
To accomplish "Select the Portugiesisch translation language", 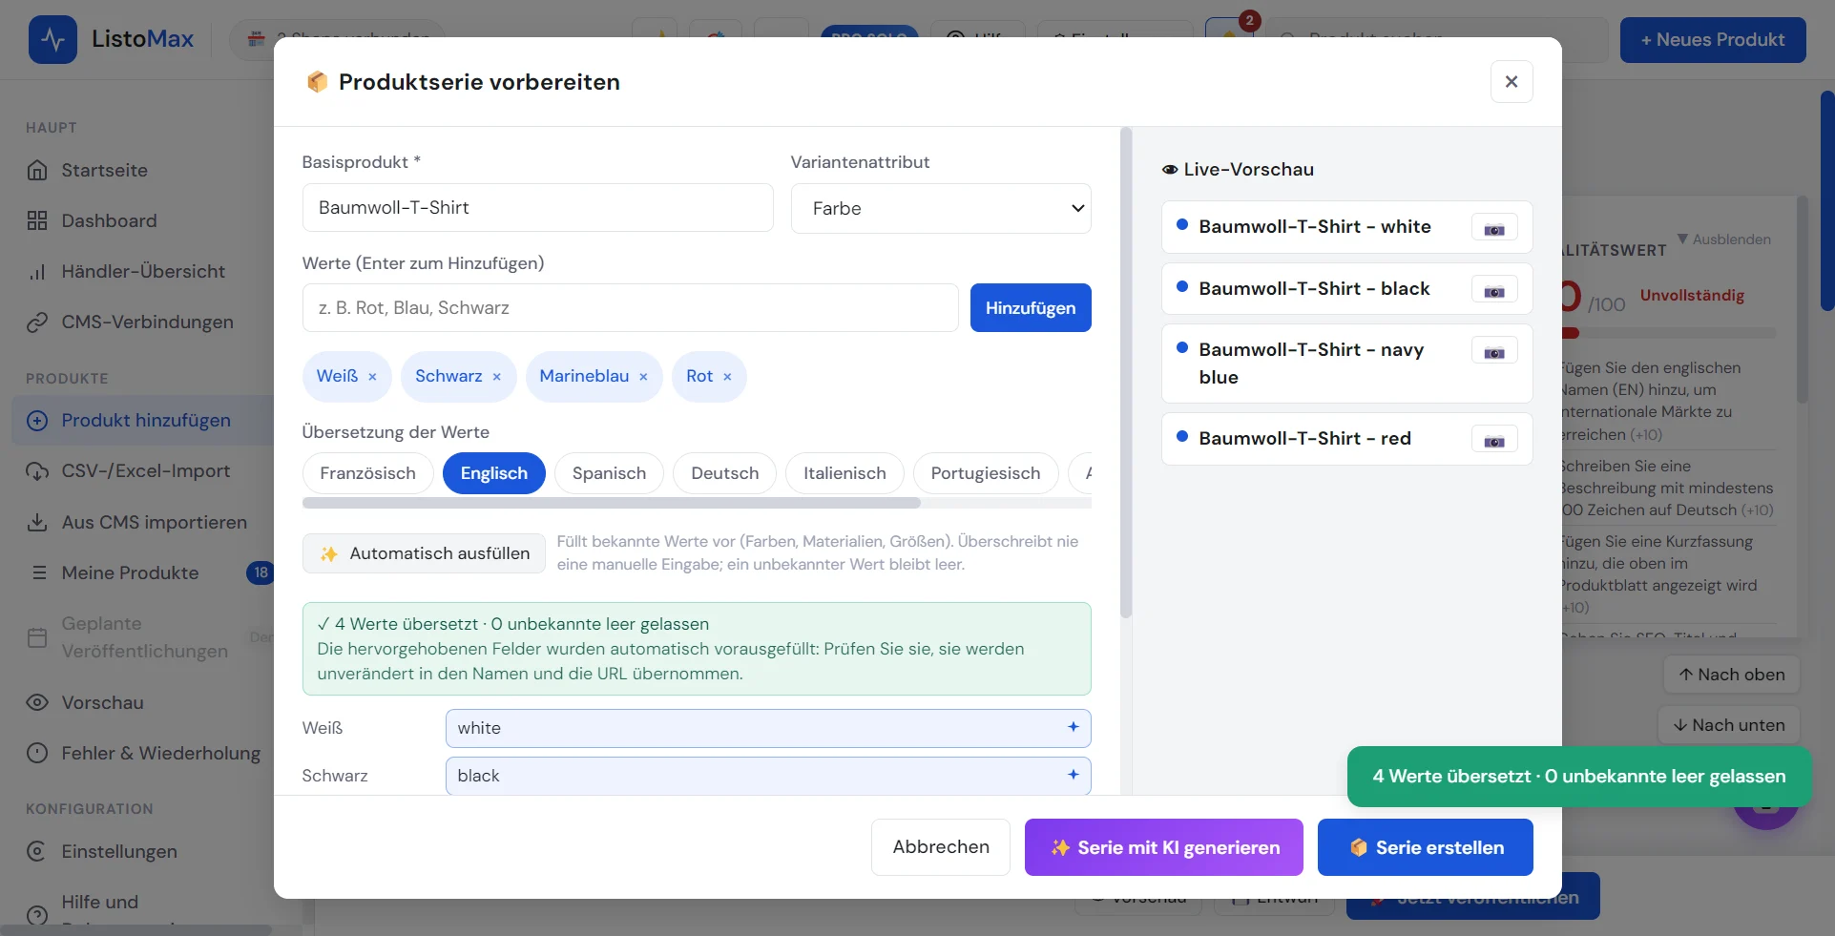I will point(986,473).
